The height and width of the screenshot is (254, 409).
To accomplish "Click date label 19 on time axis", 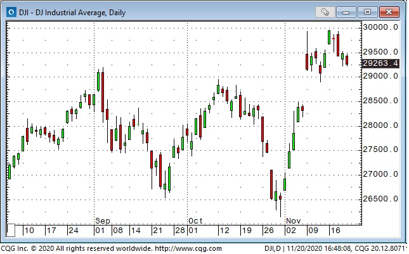I will coord(247,231).
